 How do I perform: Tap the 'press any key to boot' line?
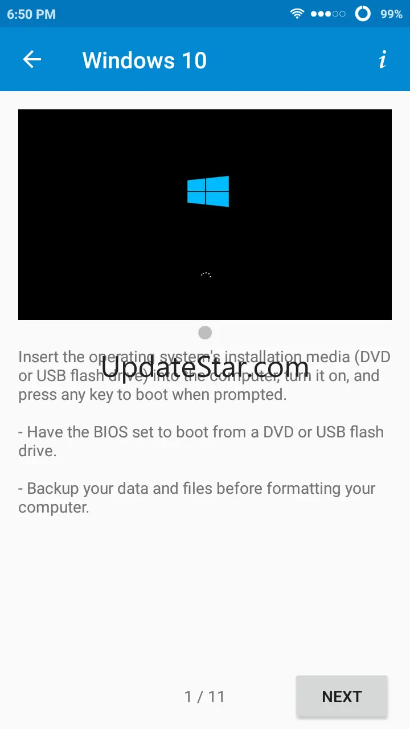pyautogui.click(x=153, y=394)
